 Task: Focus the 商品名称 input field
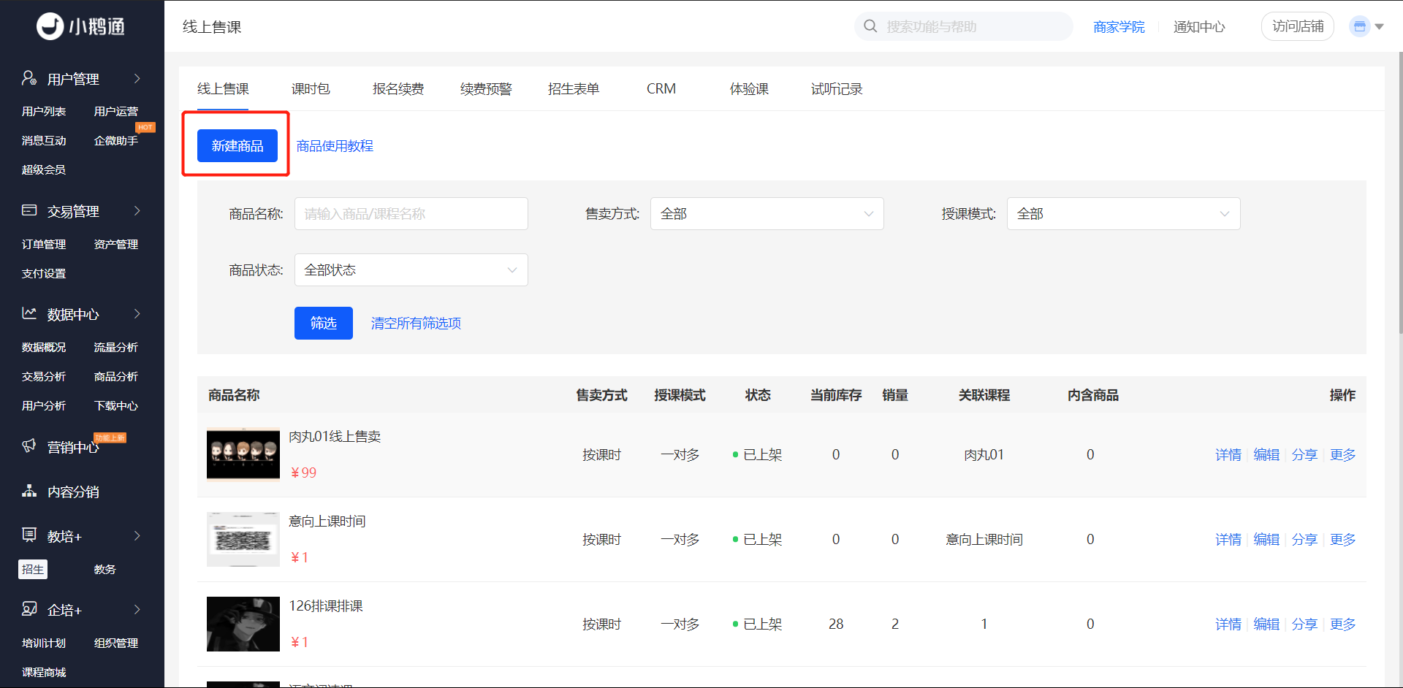pos(411,214)
